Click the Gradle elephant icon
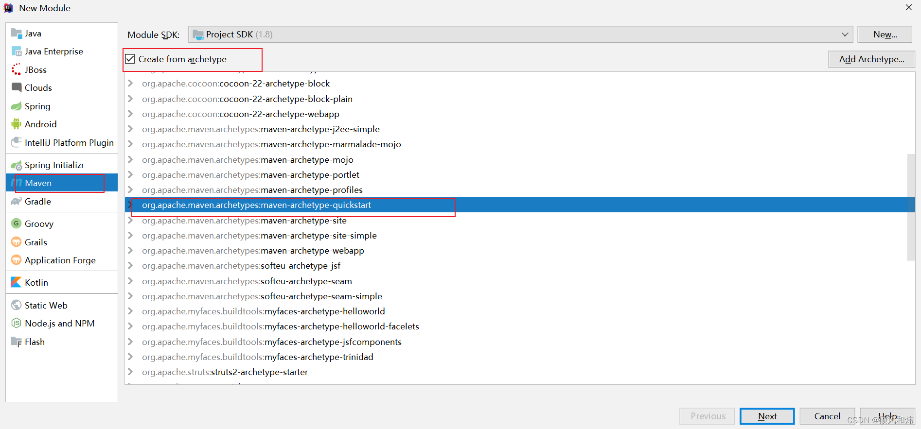 tap(17, 201)
